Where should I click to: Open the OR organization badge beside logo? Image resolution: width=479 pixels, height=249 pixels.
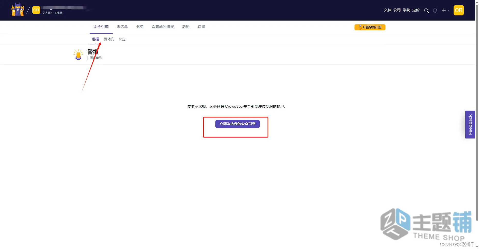pyautogui.click(x=36, y=10)
